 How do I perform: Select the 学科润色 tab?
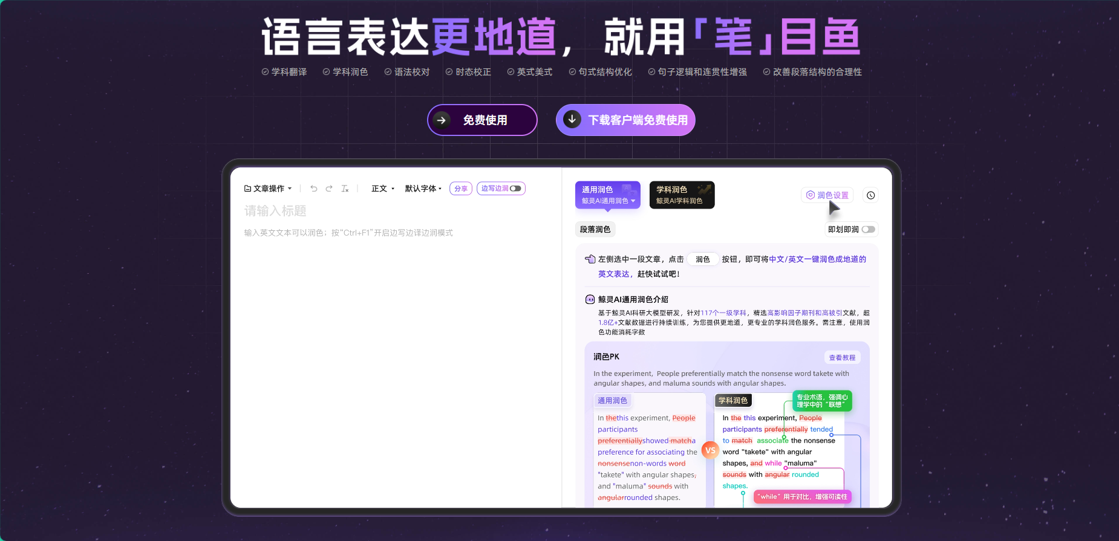click(682, 195)
